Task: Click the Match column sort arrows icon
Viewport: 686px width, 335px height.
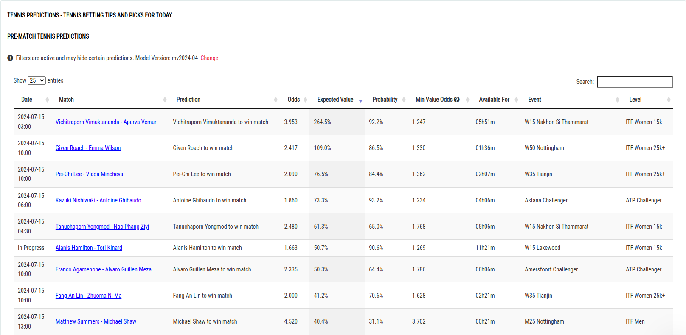Action: point(165,100)
